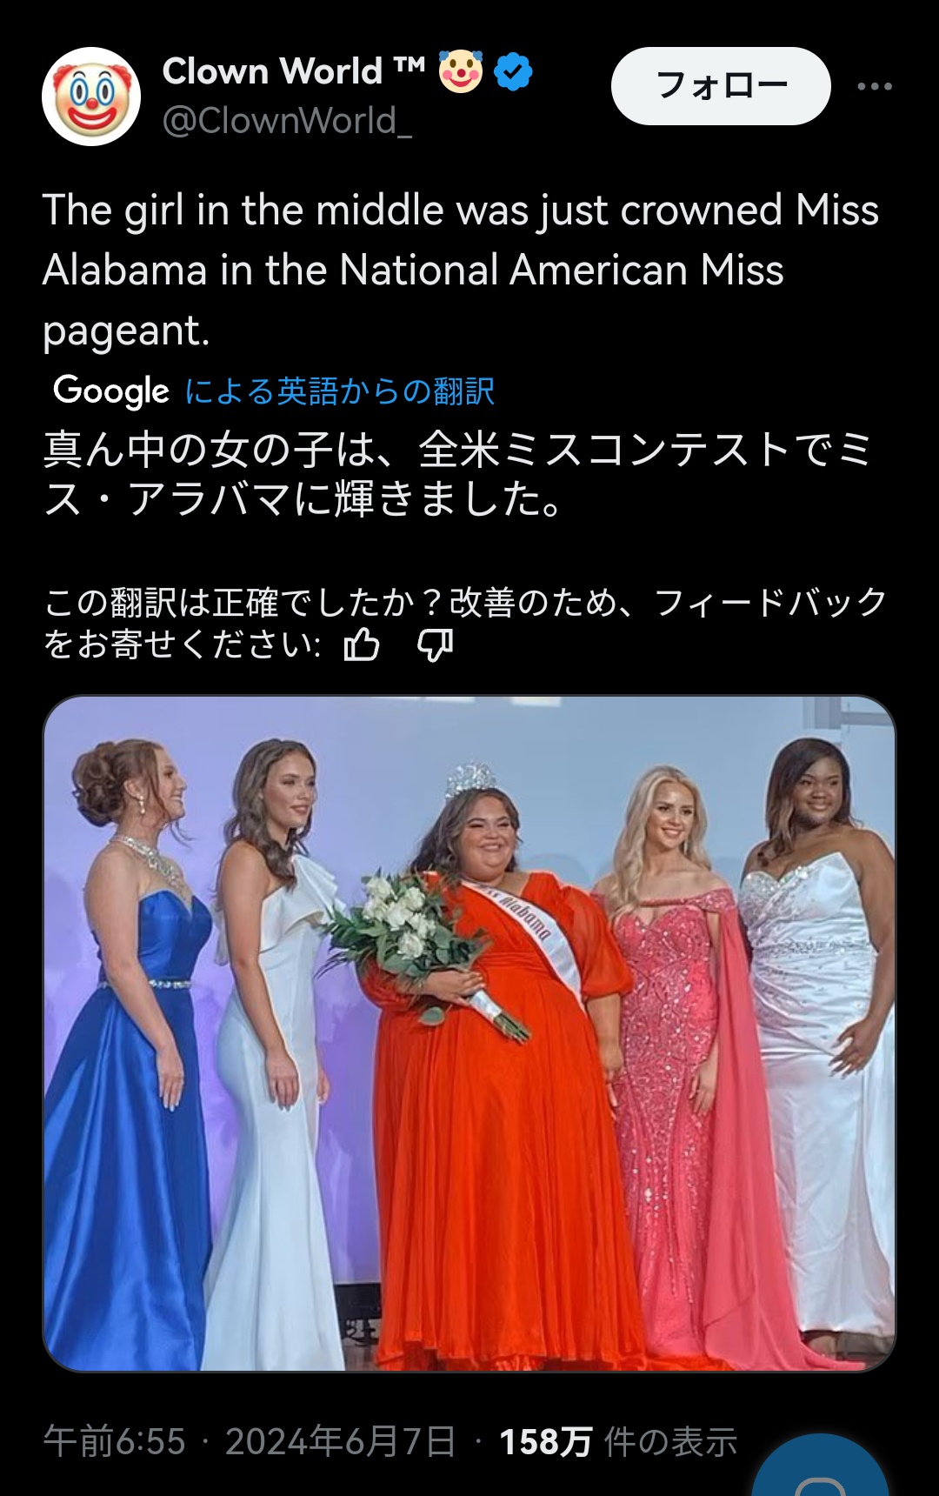Tap the 158万 件の表示 view count
This screenshot has height=1496, width=939.
(618, 1441)
